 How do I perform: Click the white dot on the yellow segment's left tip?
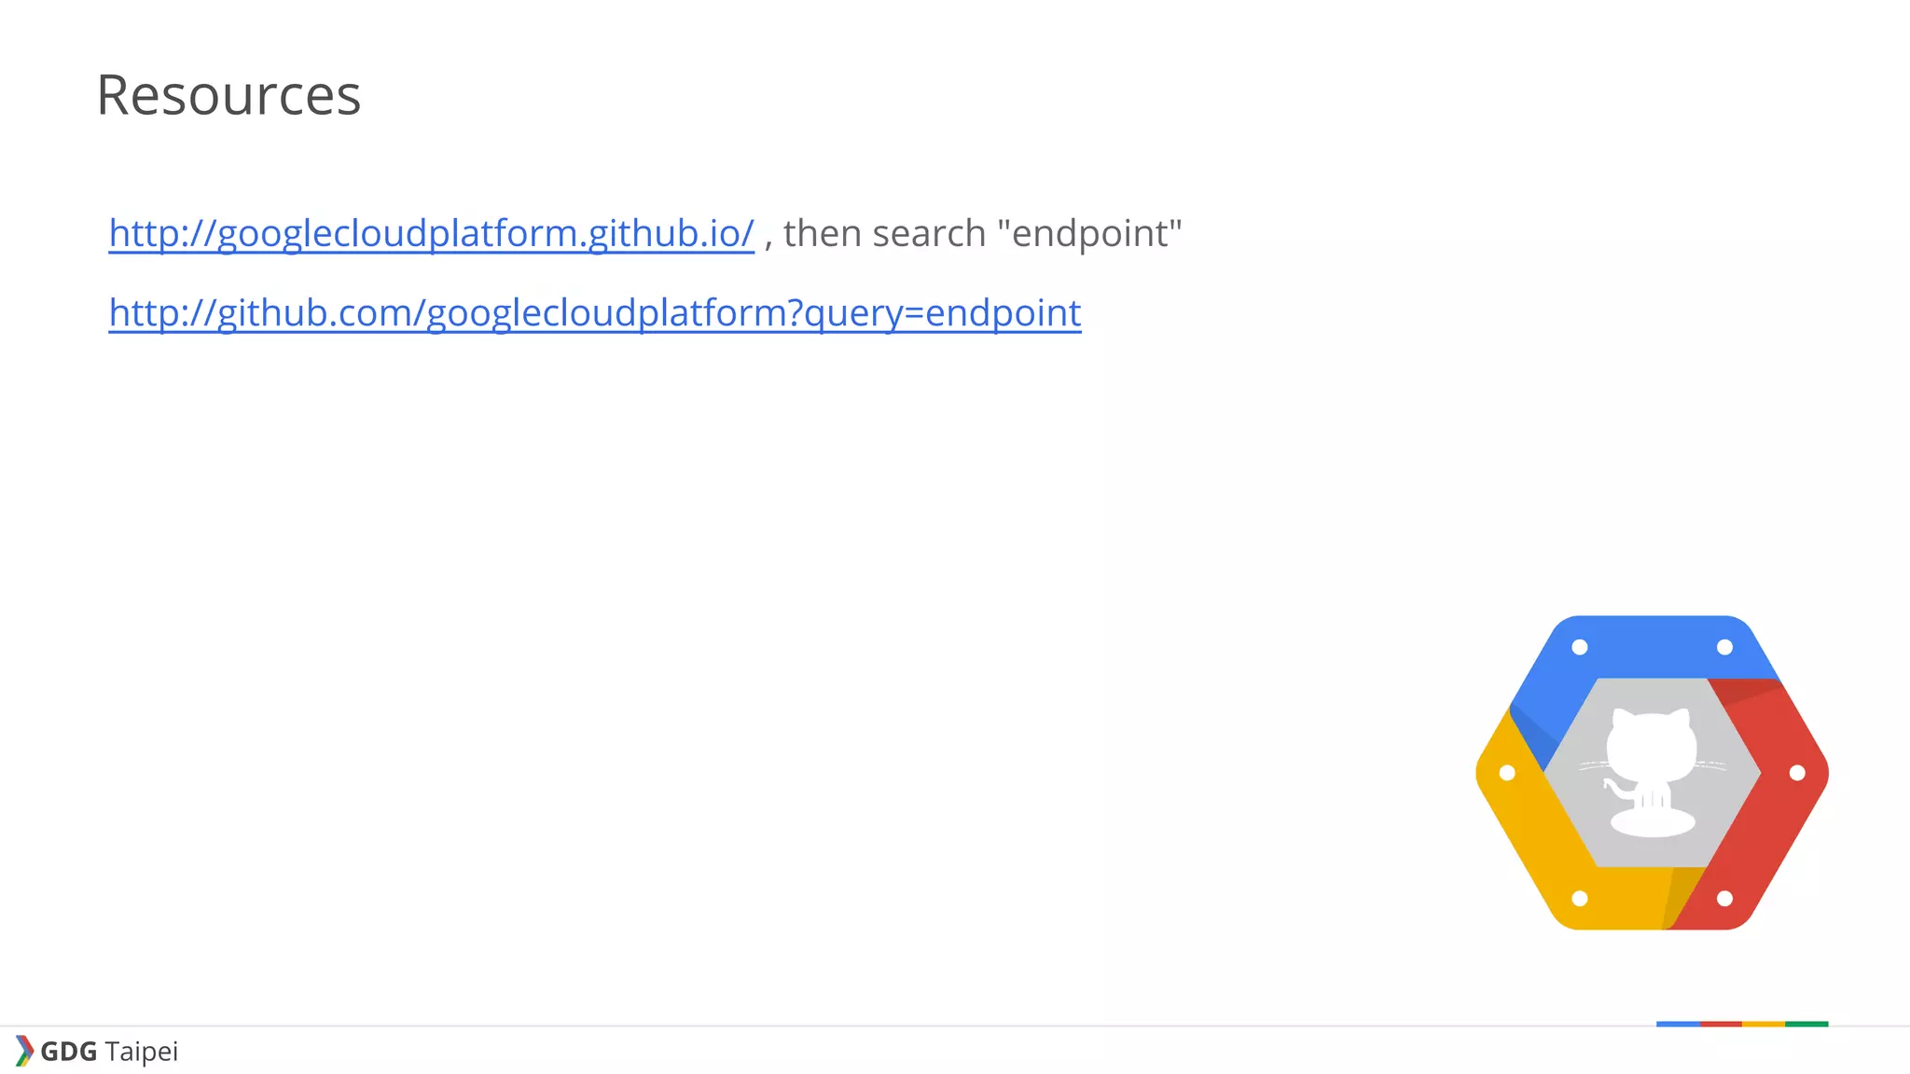tap(1507, 773)
